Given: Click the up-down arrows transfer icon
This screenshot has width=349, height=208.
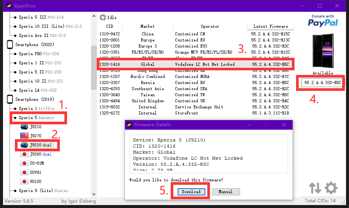Looking at the screenshot, I should [315, 188].
